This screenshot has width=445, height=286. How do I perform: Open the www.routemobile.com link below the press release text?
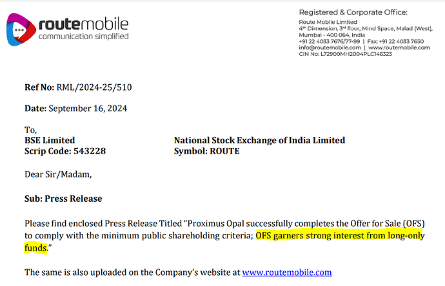287,273
